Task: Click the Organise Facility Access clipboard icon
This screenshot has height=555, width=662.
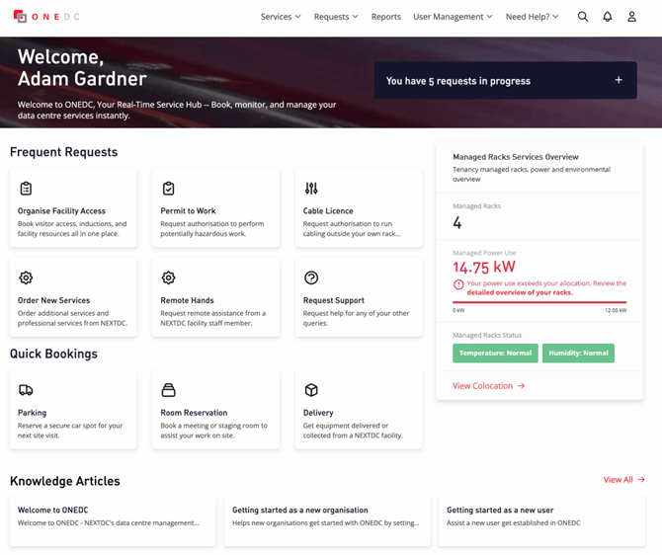Action: point(26,189)
